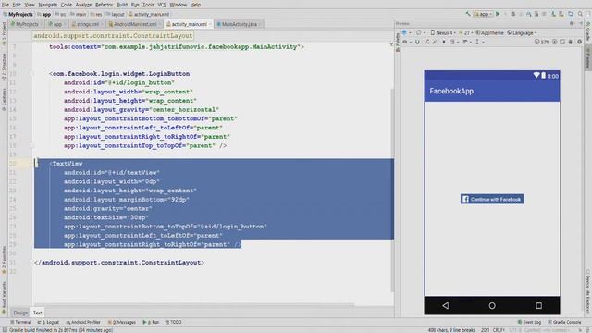Open the Gradle Console panel
The width and height of the screenshot is (592, 333).
click(x=565, y=322)
